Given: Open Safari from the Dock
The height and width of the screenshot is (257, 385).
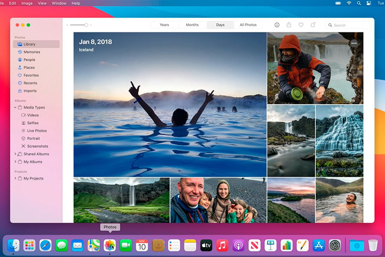Looking at the screenshot, I should click(46, 245).
